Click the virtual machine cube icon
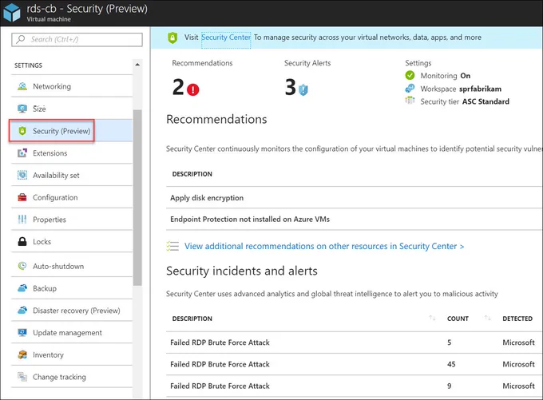 tap(12, 13)
